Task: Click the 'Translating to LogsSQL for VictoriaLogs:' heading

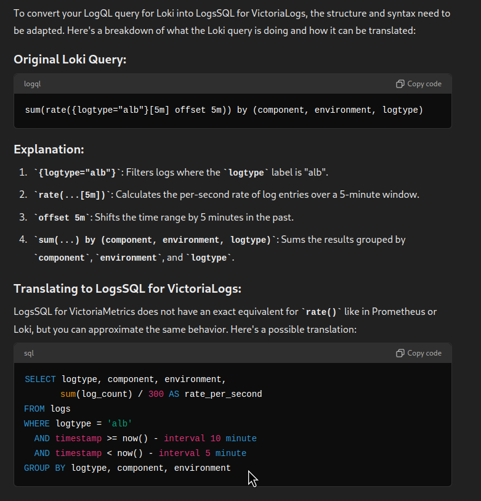Action: click(127, 289)
